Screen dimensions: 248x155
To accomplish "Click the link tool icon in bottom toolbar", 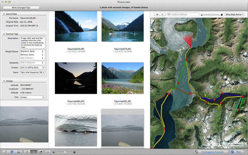I will tap(6, 152).
